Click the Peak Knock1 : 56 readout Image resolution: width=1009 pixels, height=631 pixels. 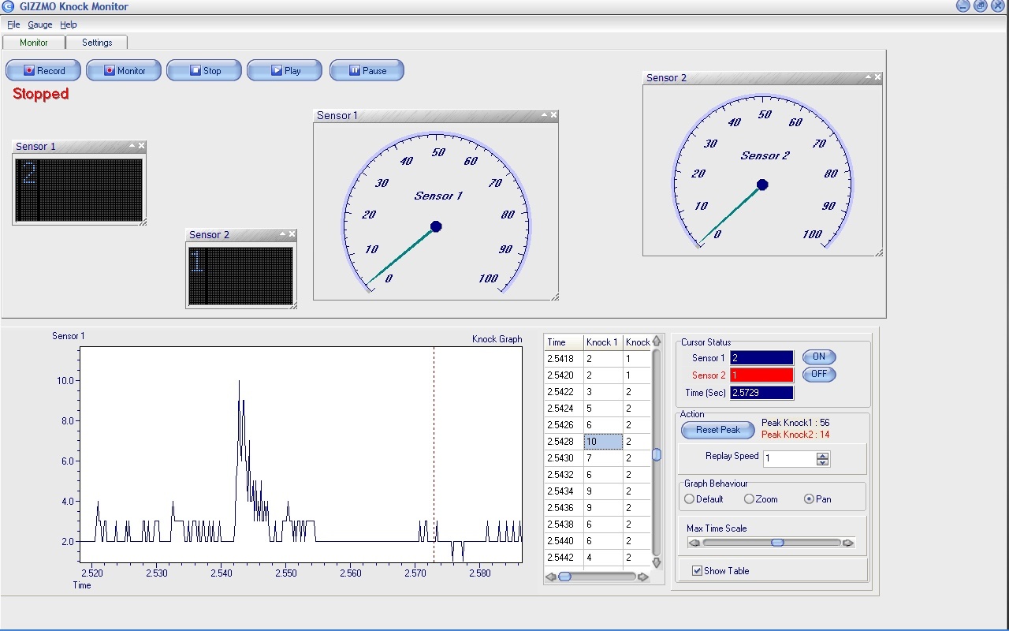coord(795,423)
